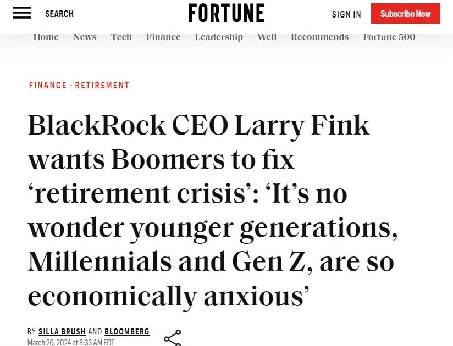
Task: Open the Well navigation item
Action: click(x=267, y=37)
